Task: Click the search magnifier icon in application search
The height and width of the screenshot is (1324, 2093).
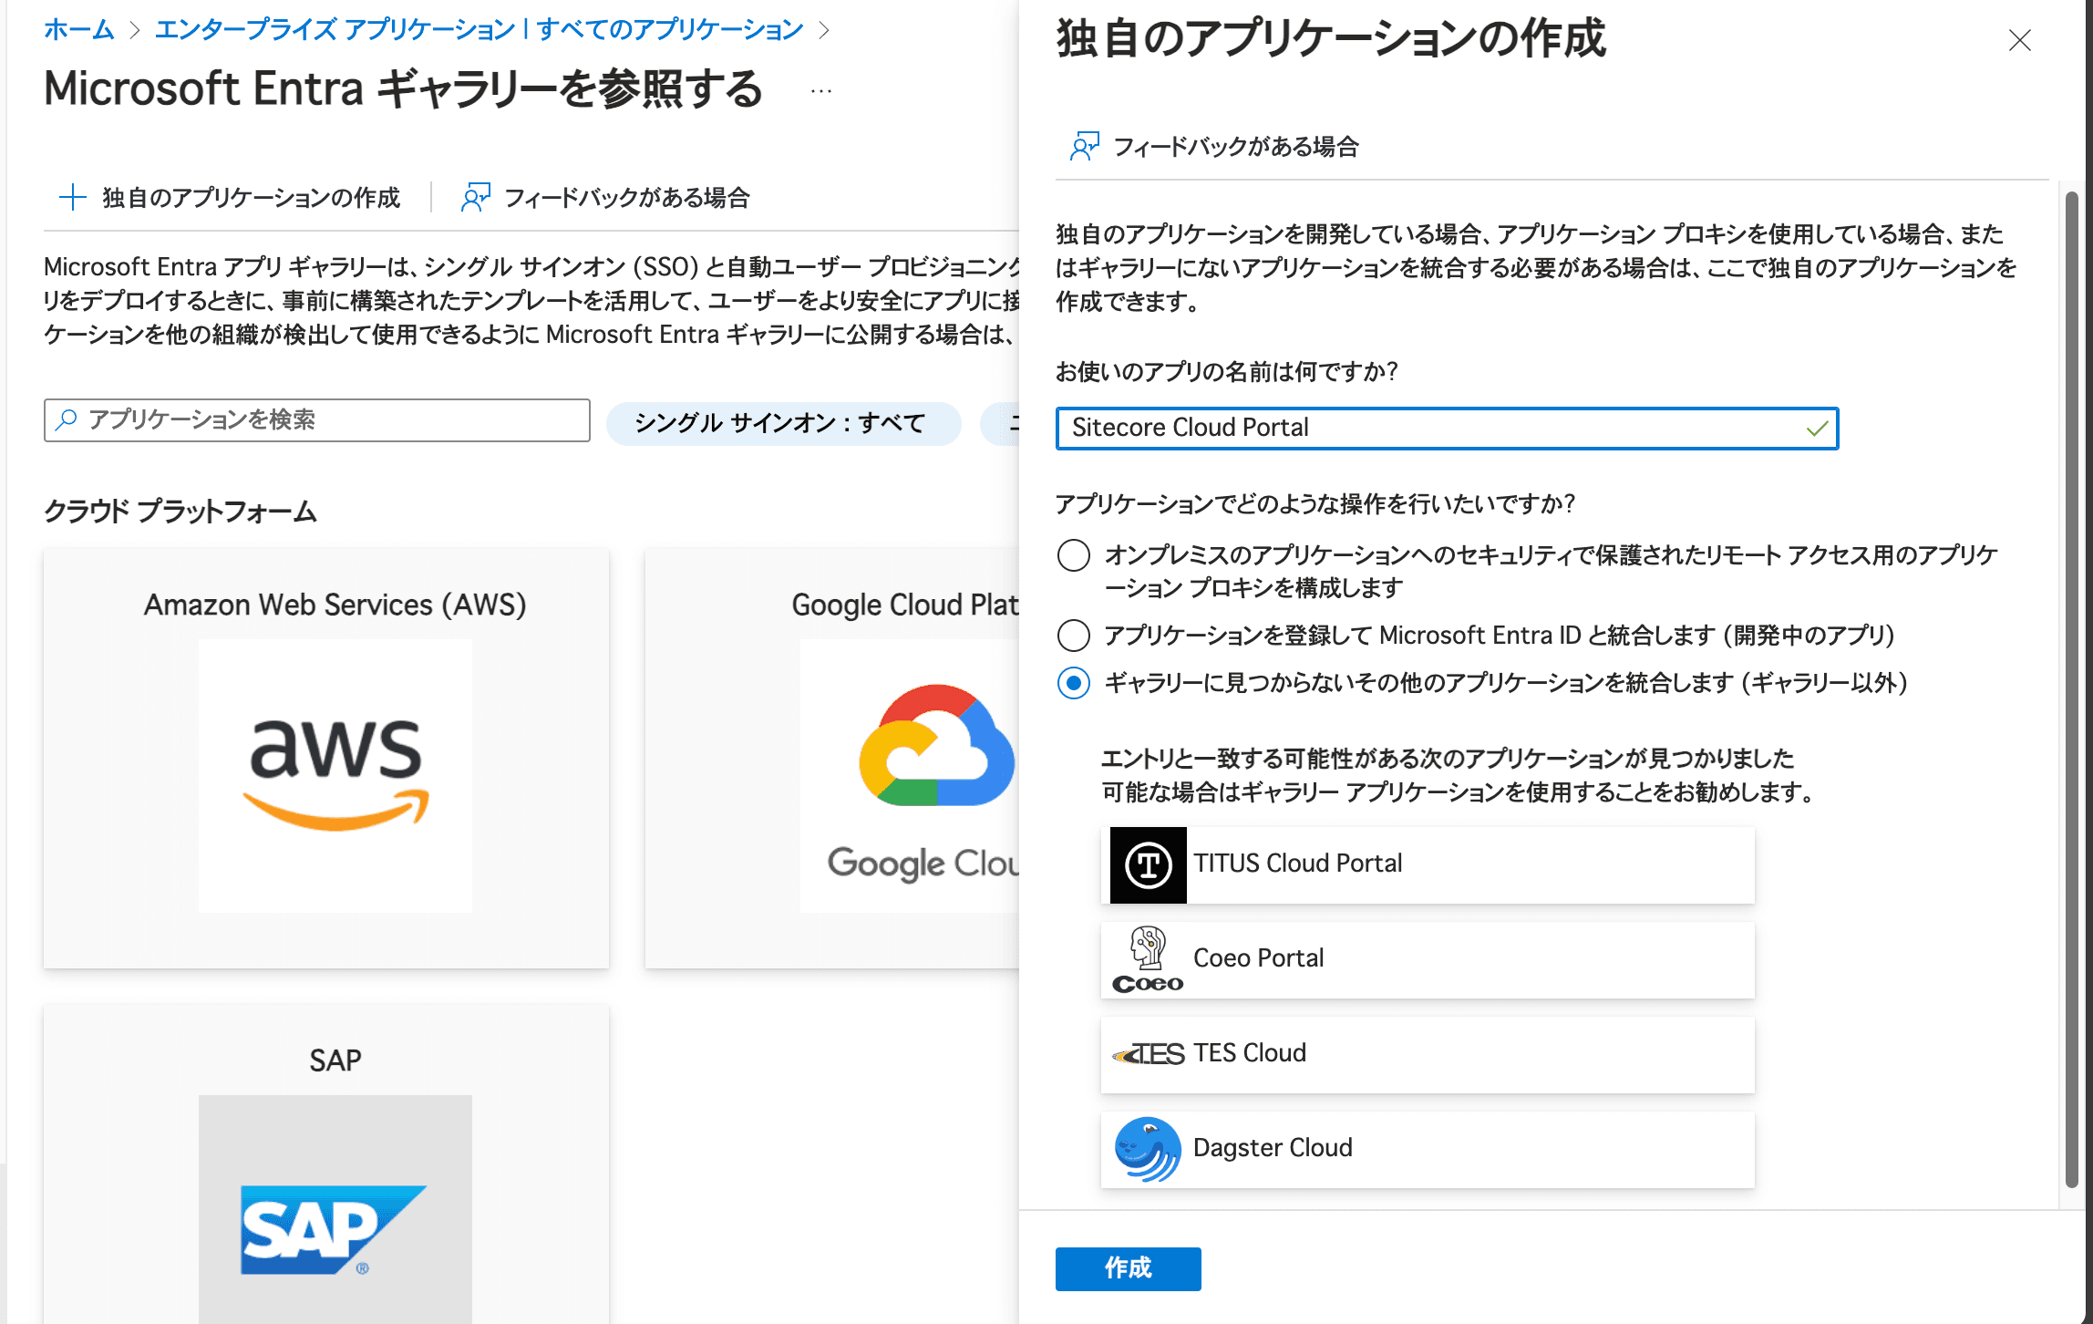Action: click(67, 419)
